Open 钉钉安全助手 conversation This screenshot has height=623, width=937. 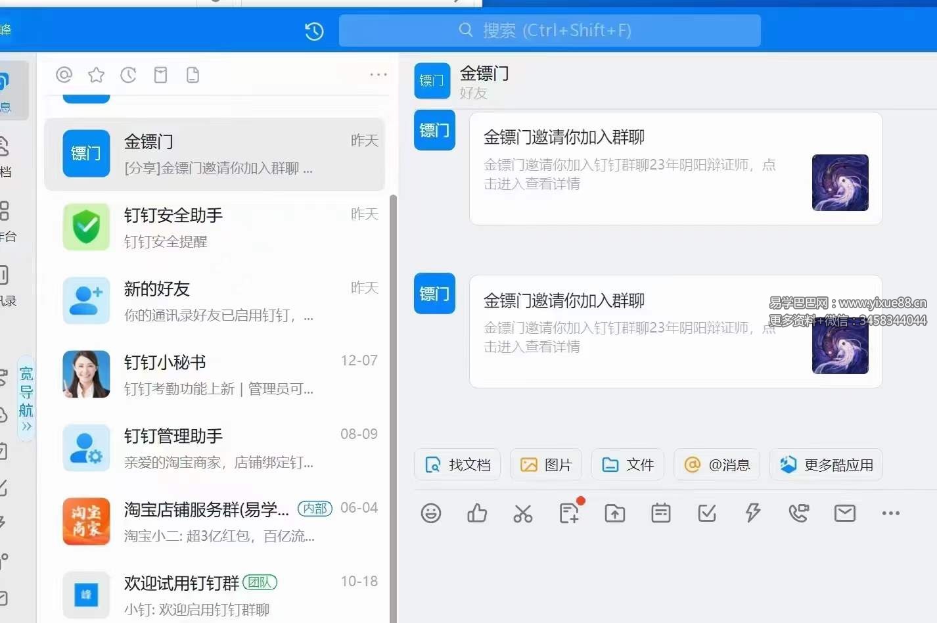point(215,227)
